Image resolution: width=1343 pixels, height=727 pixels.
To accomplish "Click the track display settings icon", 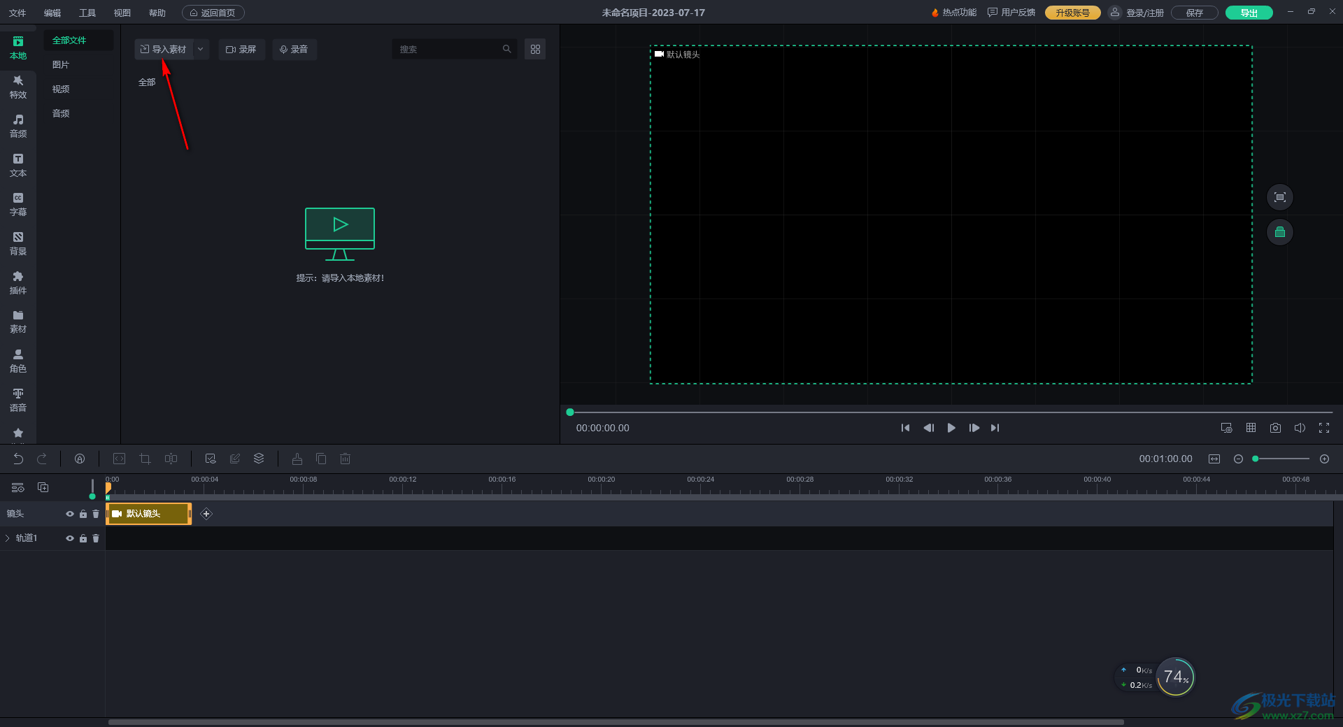I will [x=18, y=487].
